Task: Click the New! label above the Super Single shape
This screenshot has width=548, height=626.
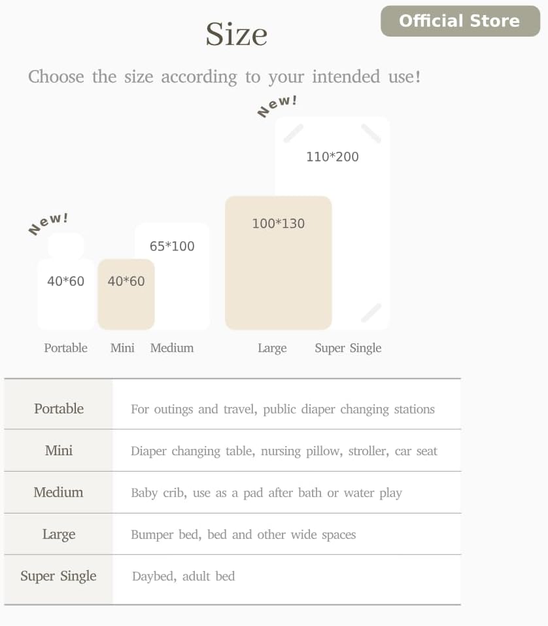Action: 277,105
